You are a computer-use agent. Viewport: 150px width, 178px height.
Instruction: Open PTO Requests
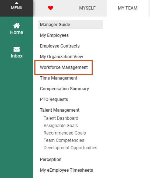click(x=54, y=100)
